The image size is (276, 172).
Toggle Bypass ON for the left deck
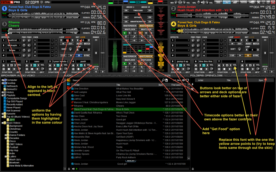coord(126,18)
